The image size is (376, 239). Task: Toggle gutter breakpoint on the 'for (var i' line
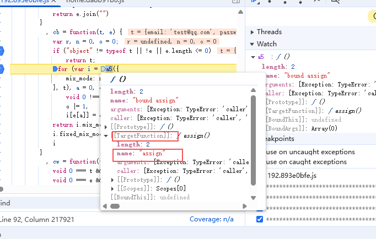click(x=2, y=69)
